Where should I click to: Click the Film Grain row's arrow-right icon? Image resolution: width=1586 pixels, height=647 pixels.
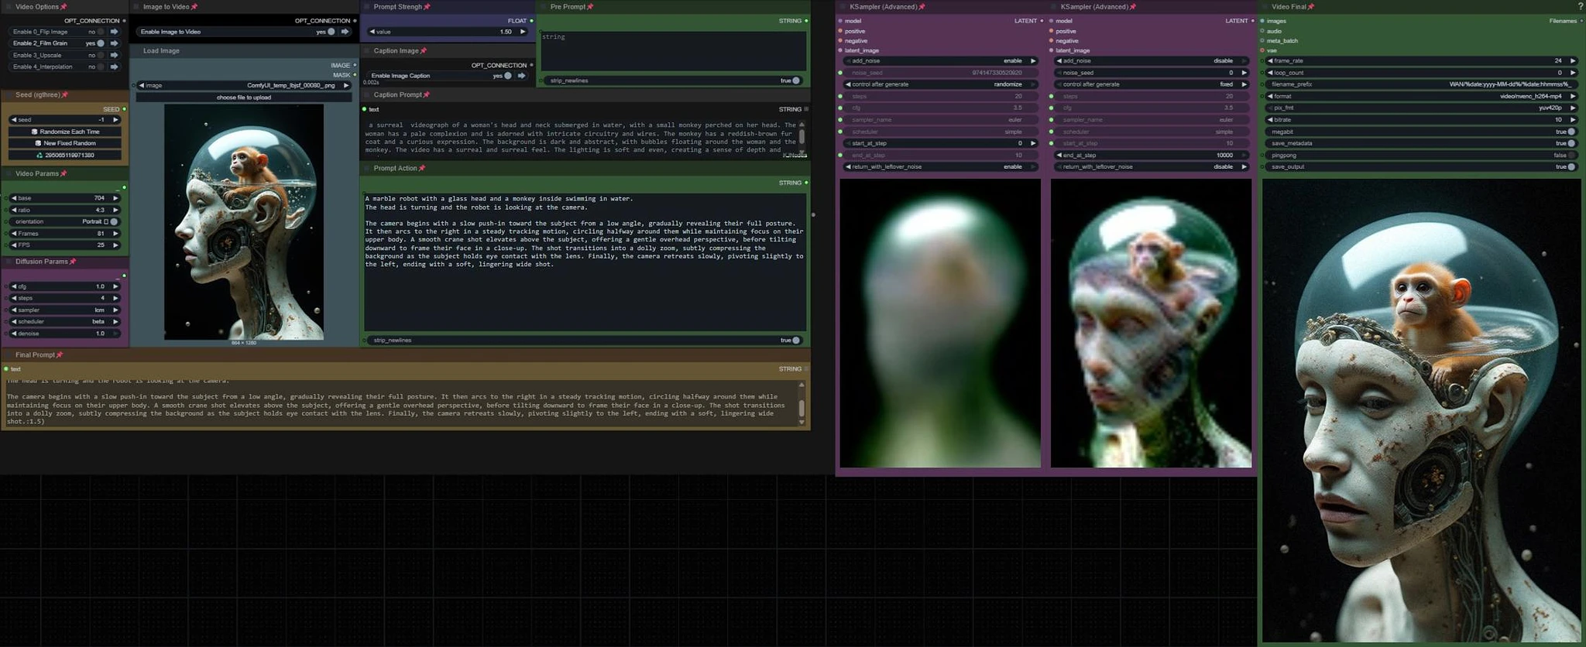tap(114, 43)
